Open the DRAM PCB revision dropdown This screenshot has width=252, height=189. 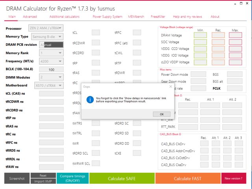coord(51,45)
